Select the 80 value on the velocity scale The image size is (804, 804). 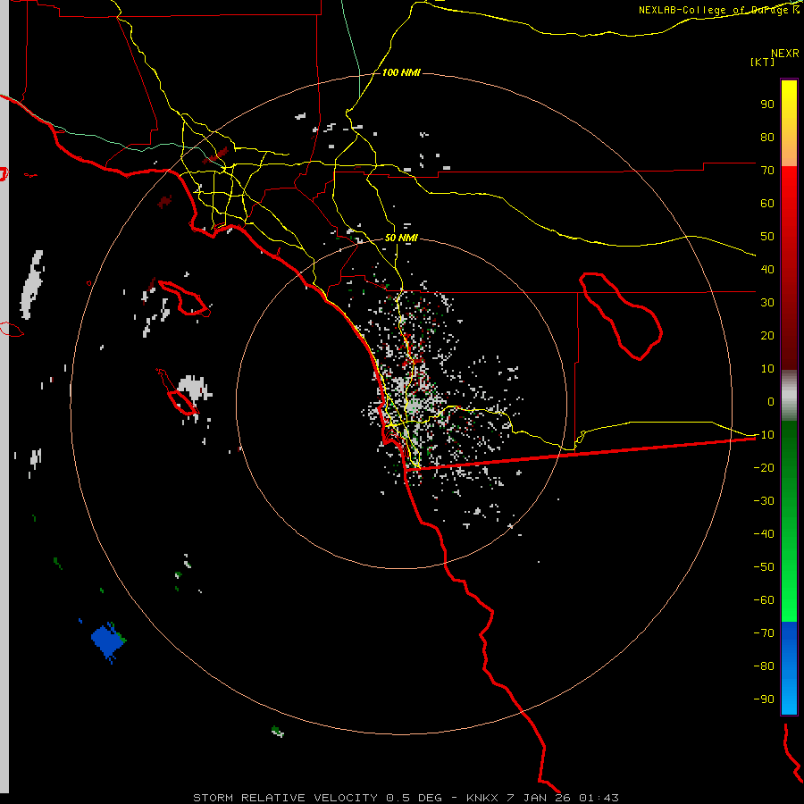point(767,137)
